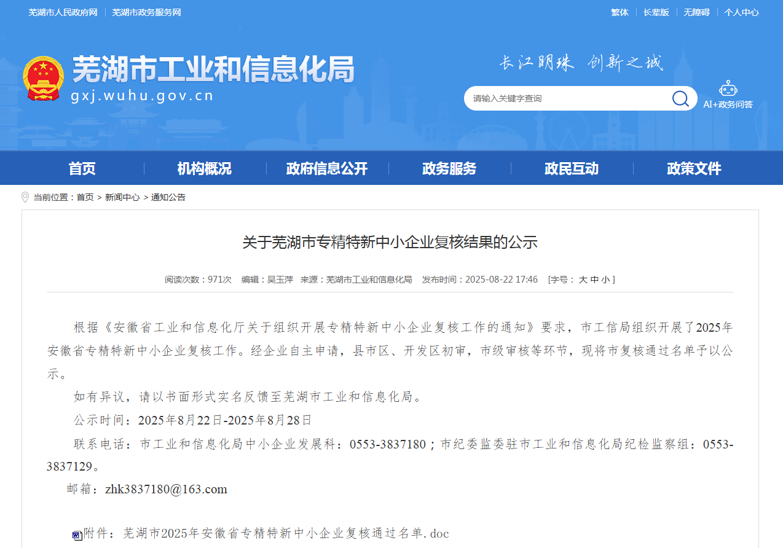Screen dimensions: 783x548
Task: Open the 政民互动 menu
Action: coord(572,168)
